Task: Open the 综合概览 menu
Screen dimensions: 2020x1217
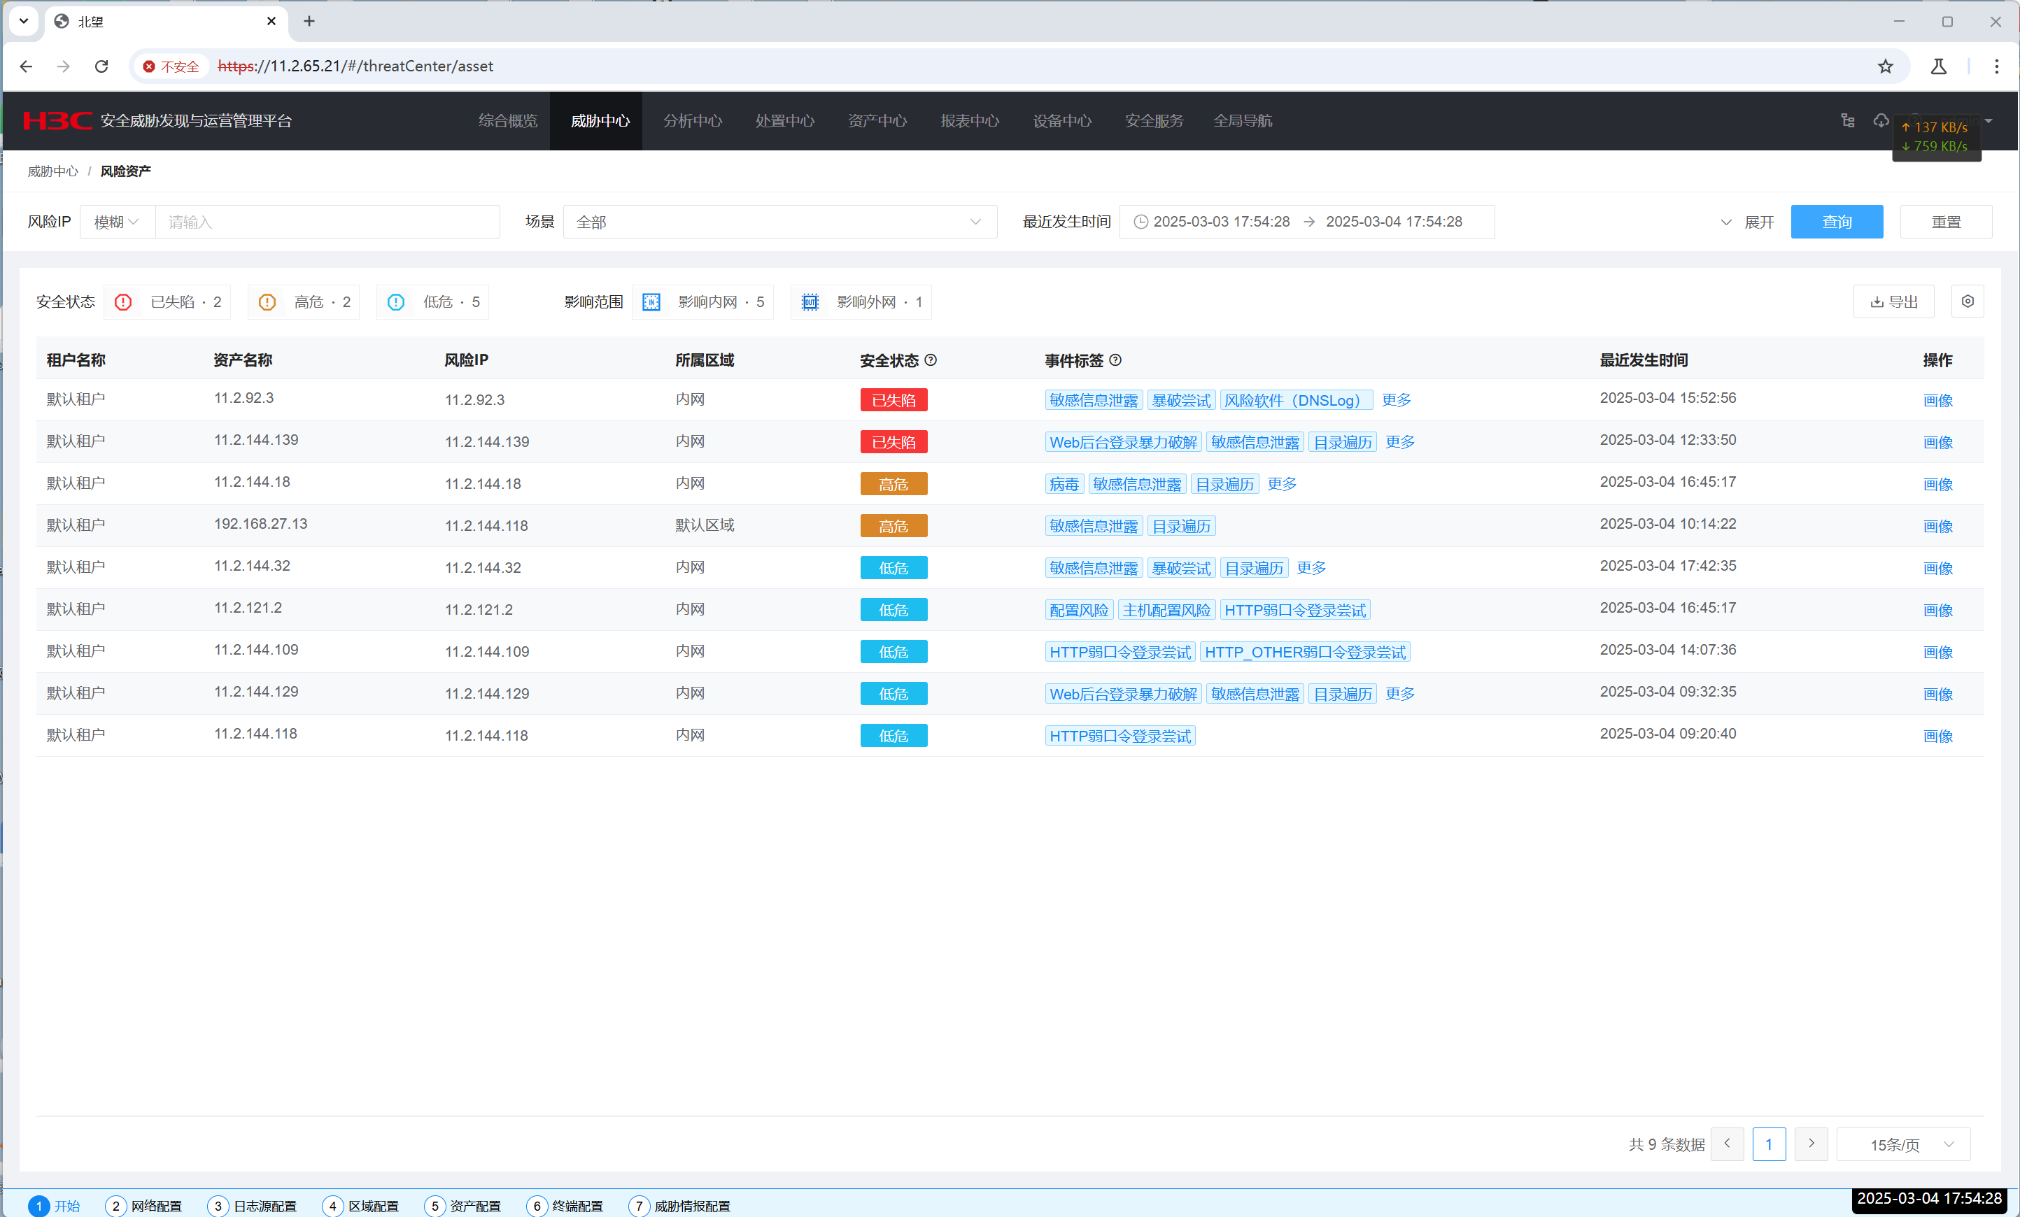Action: tap(508, 120)
